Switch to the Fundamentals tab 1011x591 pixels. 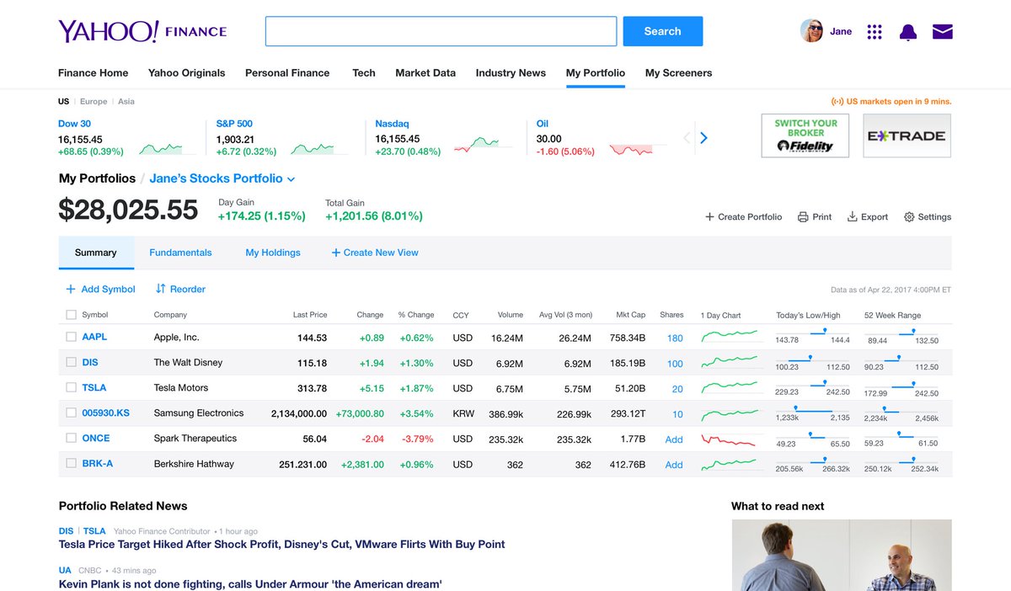tap(180, 253)
